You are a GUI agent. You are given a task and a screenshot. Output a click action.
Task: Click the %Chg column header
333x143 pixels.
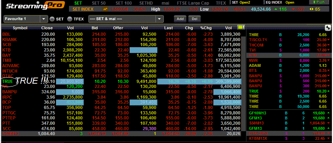tap(206, 28)
